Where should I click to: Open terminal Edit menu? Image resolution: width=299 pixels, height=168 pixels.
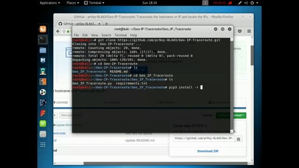point(85,35)
